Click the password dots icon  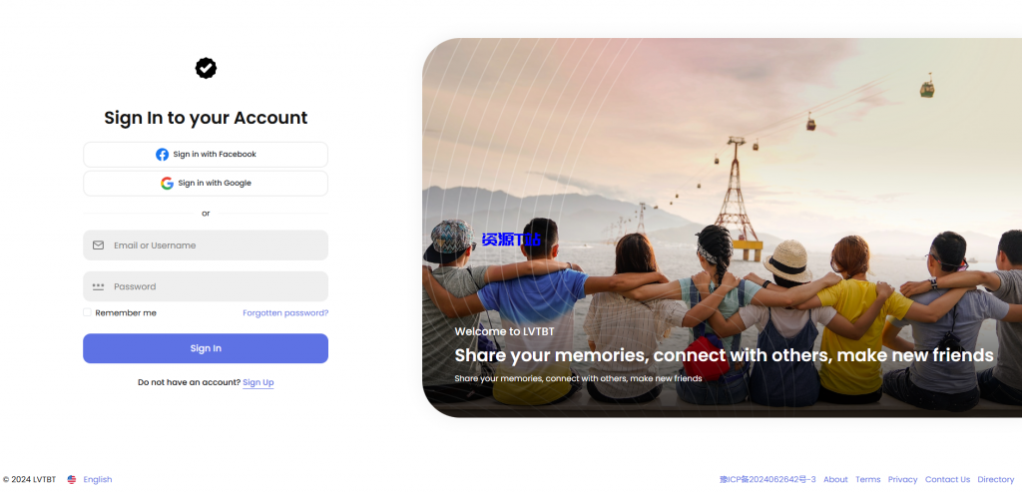(x=99, y=286)
